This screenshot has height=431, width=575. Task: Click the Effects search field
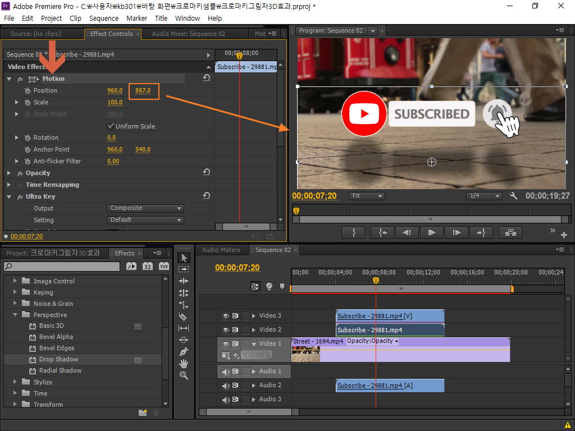point(62,267)
